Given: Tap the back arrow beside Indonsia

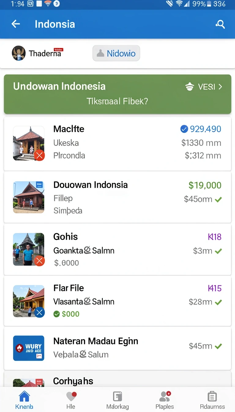Looking at the screenshot, I should [x=16, y=24].
